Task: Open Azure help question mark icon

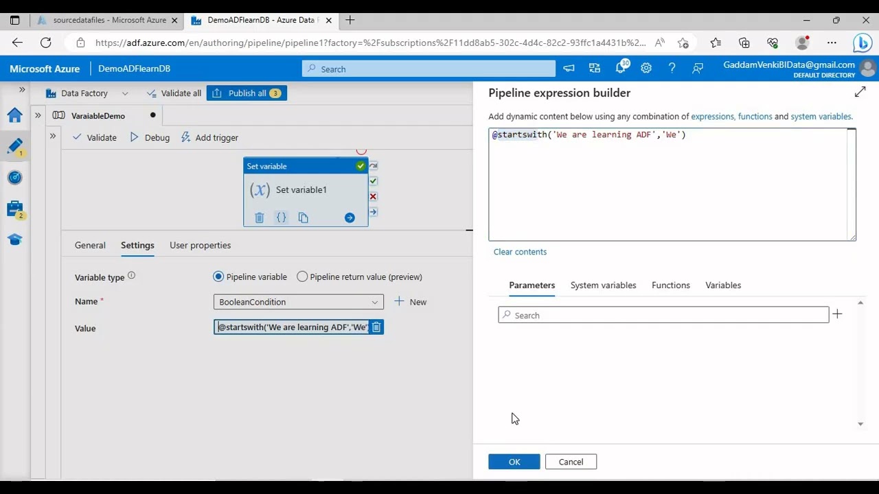Action: coord(672,68)
